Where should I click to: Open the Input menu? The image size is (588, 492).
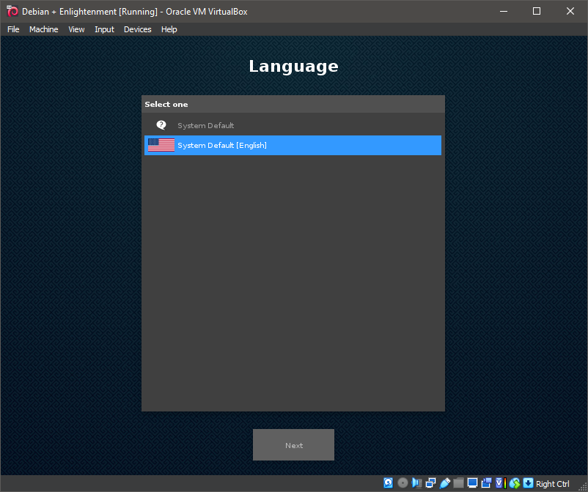104,29
